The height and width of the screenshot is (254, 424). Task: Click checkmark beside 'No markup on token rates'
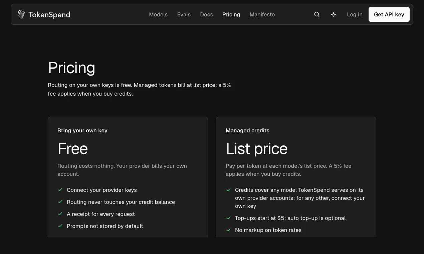[228, 230]
